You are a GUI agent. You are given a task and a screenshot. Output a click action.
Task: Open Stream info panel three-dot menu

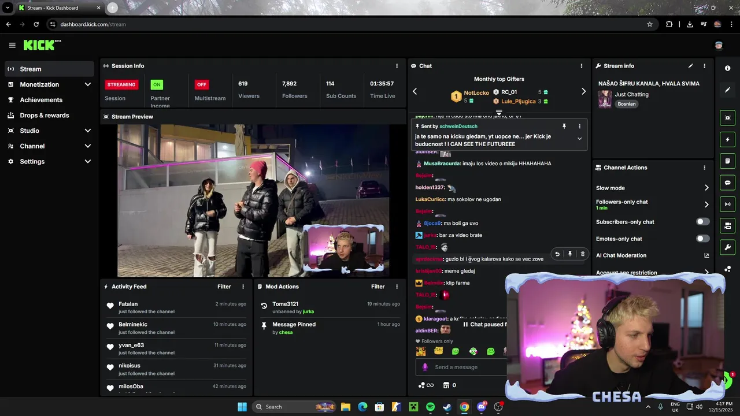coord(704,66)
